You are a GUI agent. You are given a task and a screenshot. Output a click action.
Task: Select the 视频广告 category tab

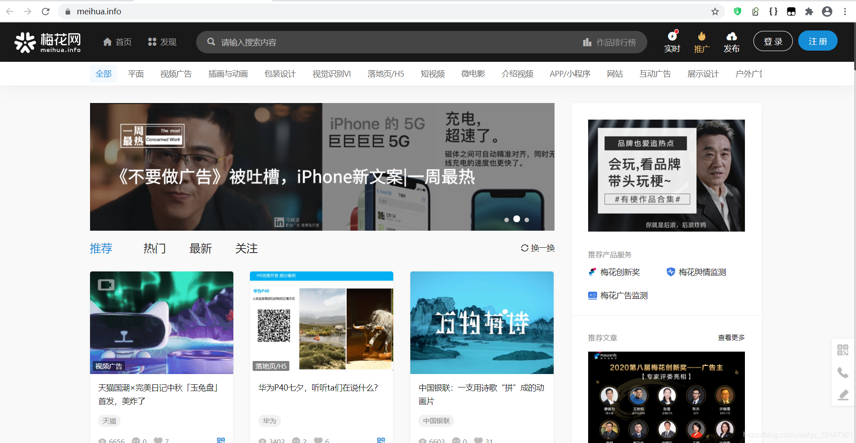(x=176, y=74)
